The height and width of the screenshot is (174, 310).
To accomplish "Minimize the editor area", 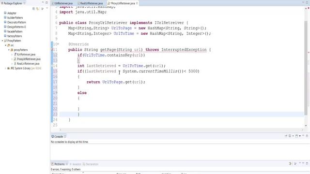I will pos(303,2).
